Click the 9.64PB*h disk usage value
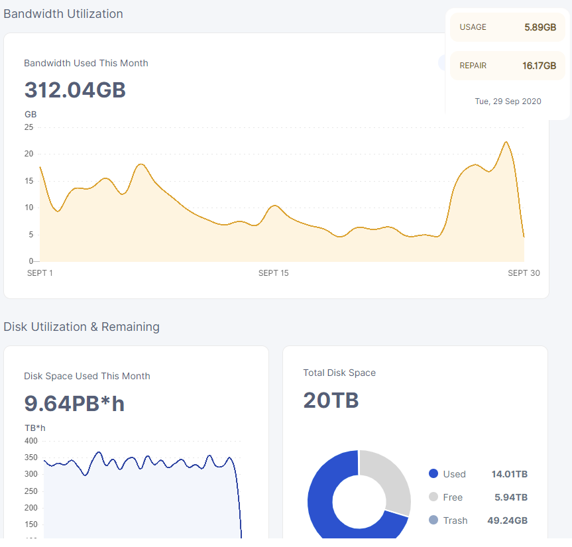Screen dimensions: 572x547 74,403
